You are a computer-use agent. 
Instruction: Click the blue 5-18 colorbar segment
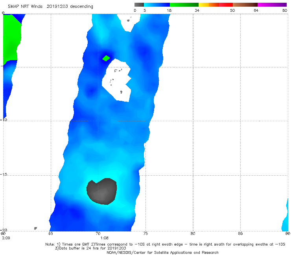(157, 5)
